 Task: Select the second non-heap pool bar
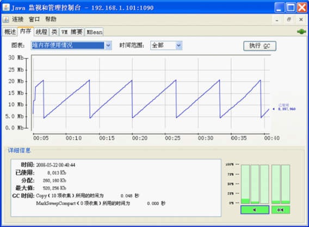[286, 184]
